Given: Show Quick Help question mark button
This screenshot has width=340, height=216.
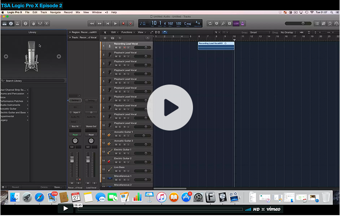Looking at the screenshot, I should pyautogui.click(x=26, y=23).
